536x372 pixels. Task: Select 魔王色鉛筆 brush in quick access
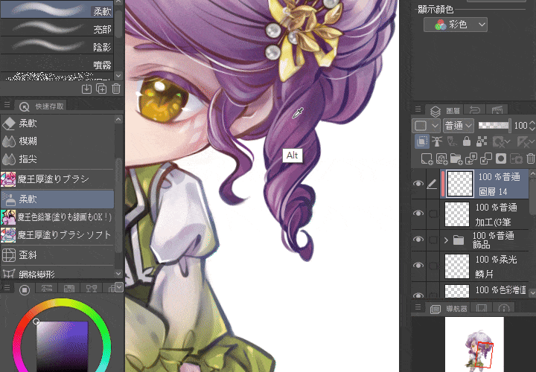tap(57, 217)
